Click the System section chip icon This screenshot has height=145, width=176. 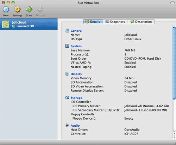coord(67,46)
